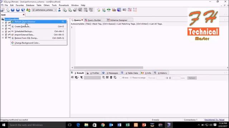Open dropdown arrow on second Result toolbar icon
The height and width of the screenshot is (128, 229).
point(78,78)
